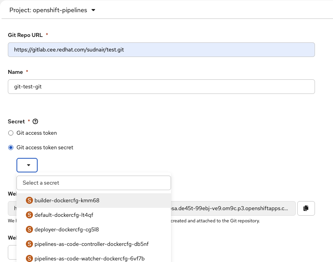Select the Git access token radio button
Image resolution: width=333 pixels, height=262 pixels.
[x=11, y=133]
